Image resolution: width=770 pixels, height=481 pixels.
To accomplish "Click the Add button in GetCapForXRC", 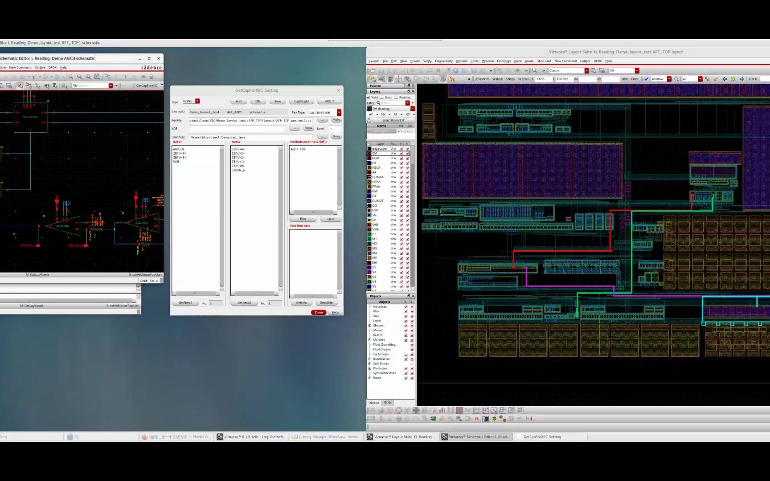I will (x=238, y=101).
